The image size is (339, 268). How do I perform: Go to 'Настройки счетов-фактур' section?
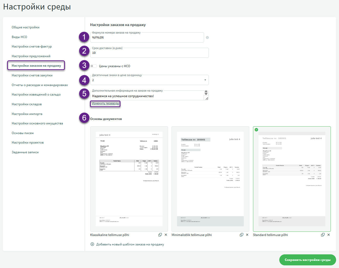pos(32,46)
